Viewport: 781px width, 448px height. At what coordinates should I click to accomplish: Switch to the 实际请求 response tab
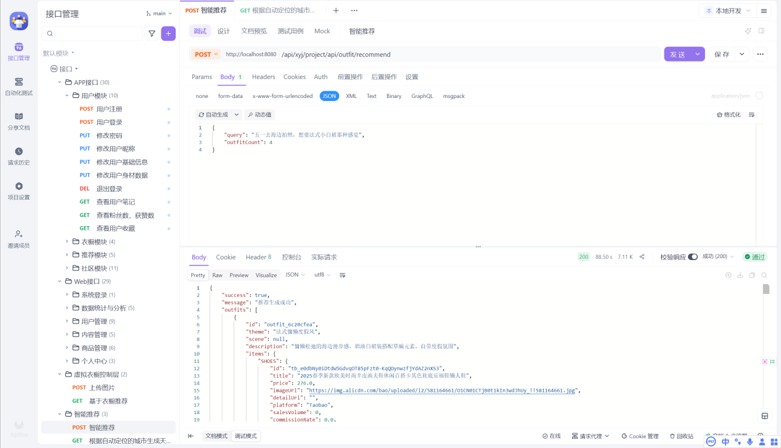pos(324,257)
